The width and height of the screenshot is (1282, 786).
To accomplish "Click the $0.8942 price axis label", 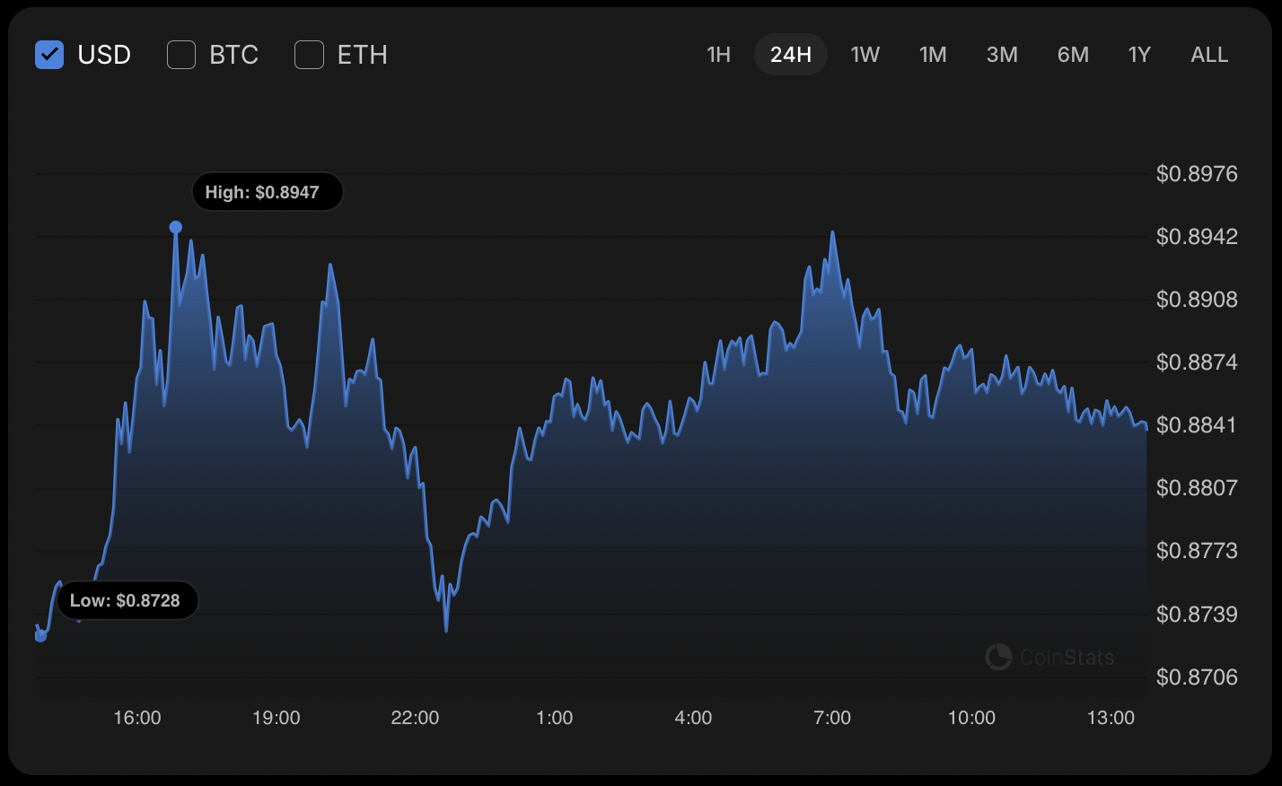I will (x=1197, y=237).
